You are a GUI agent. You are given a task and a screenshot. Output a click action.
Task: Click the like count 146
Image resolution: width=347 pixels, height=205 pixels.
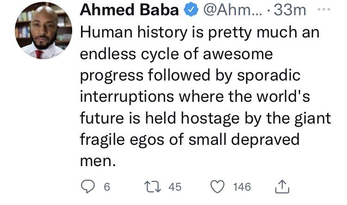click(242, 187)
